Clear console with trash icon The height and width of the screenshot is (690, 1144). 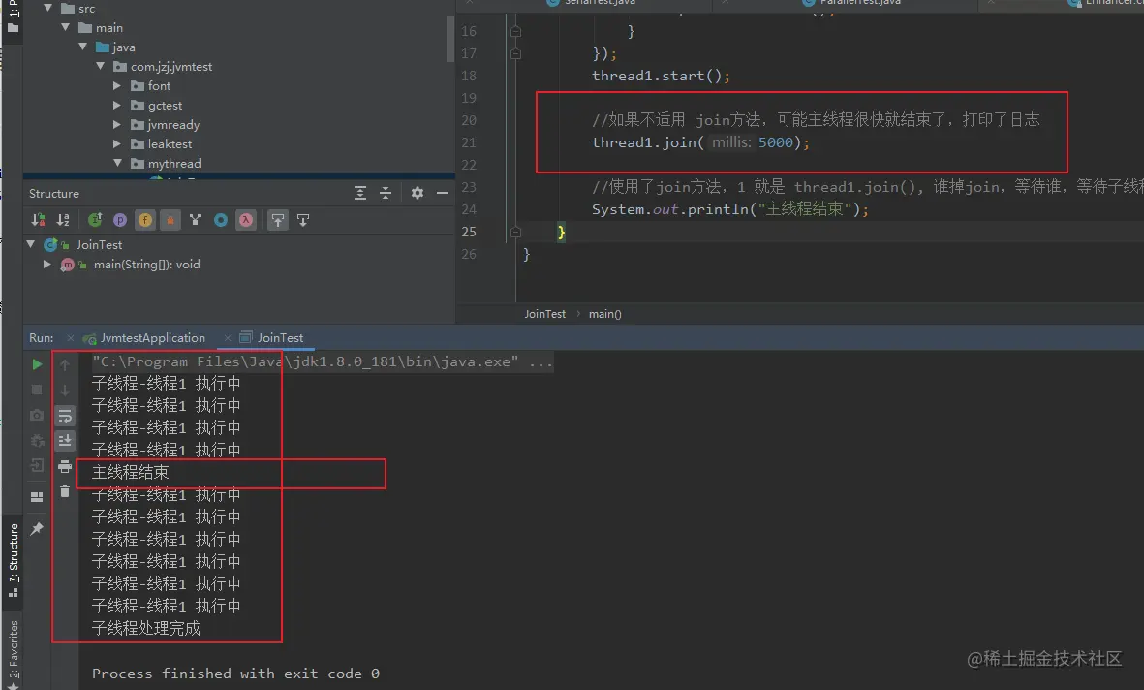65,491
